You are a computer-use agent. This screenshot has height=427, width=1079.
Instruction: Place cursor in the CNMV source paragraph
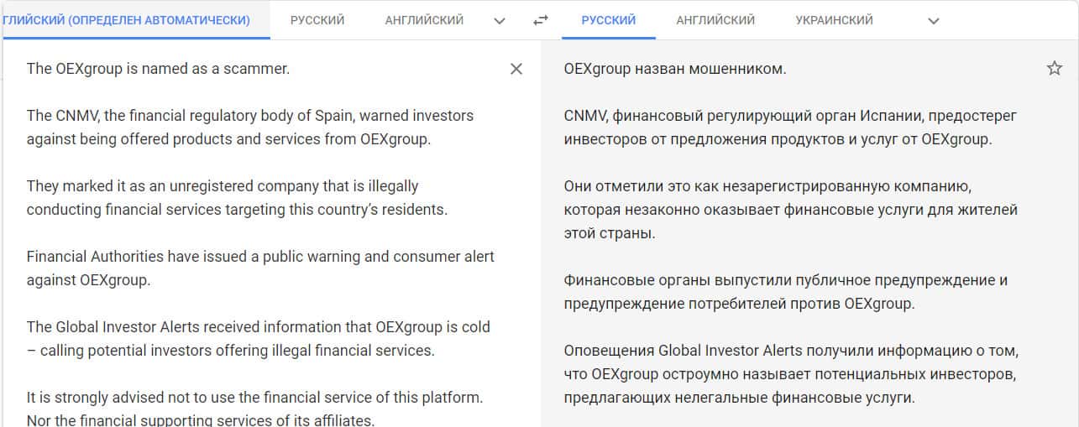(x=249, y=128)
